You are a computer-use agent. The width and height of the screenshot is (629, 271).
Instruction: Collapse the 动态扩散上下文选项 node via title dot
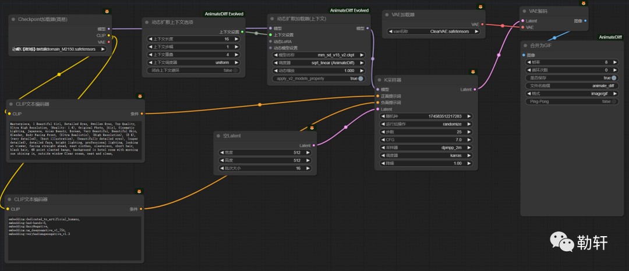pos(147,22)
